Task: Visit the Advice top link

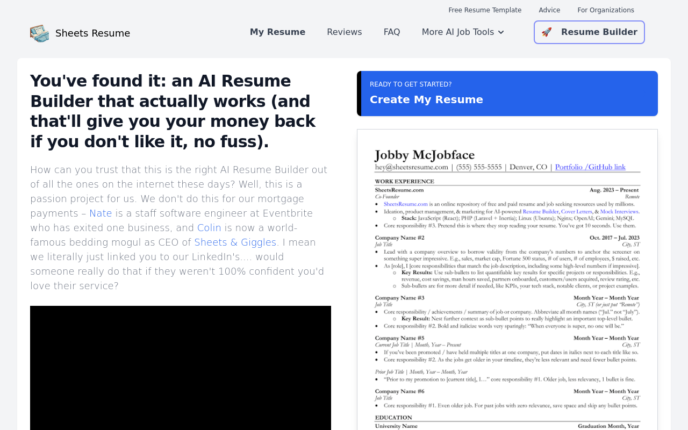Action: pos(549,10)
